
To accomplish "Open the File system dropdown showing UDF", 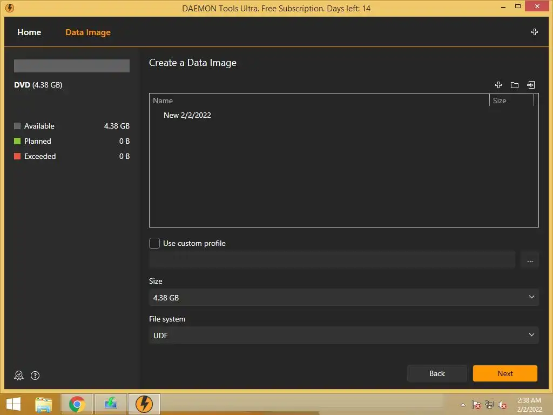I will point(344,335).
